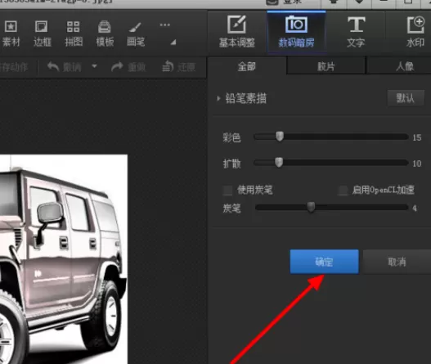Click the 默认 default button
The width and height of the screenshot is (431, 364).
(x=405, y=98)
